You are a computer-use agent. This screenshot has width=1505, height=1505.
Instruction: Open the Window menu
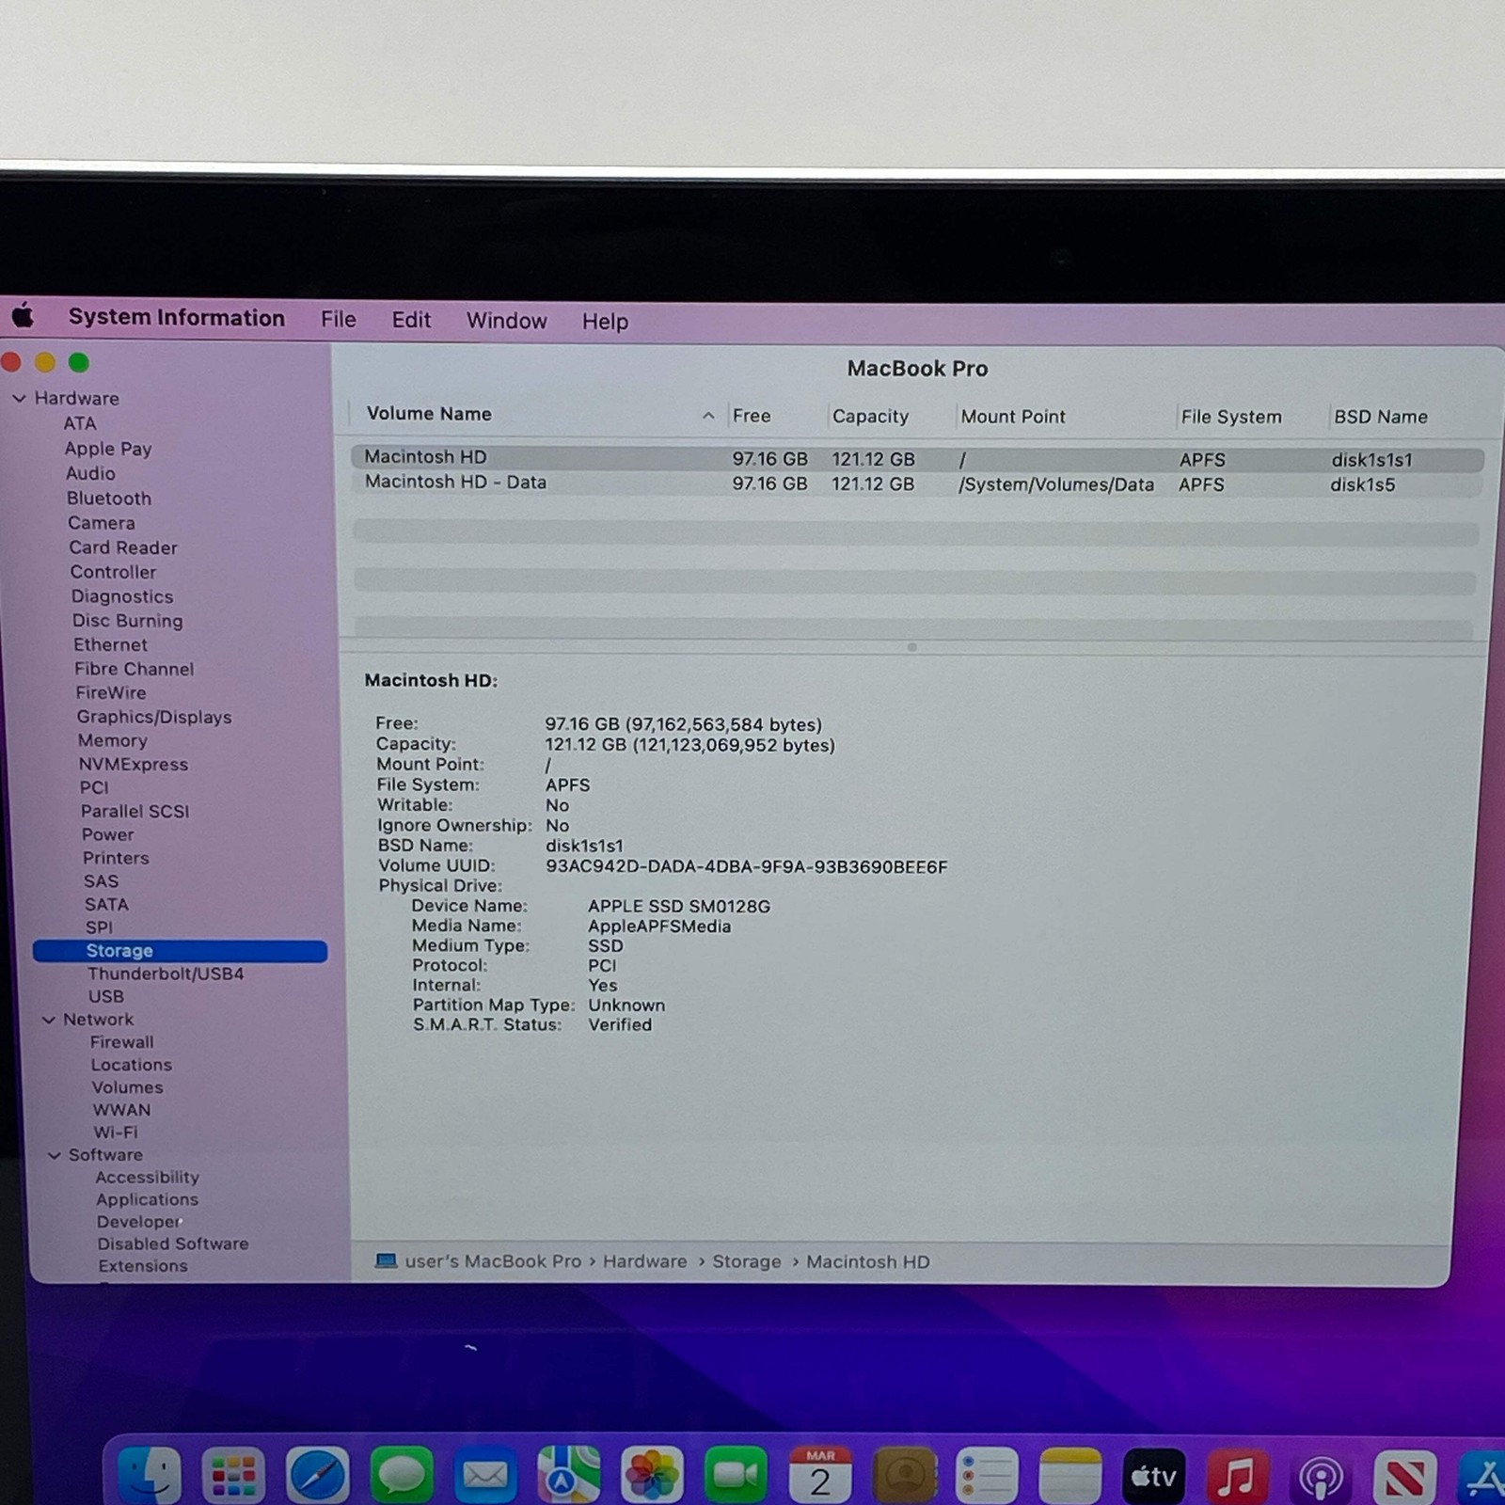pyautogui.click(x=507, y=321)
